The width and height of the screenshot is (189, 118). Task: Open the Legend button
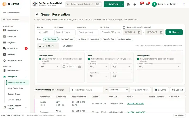[x=177, y=90]
